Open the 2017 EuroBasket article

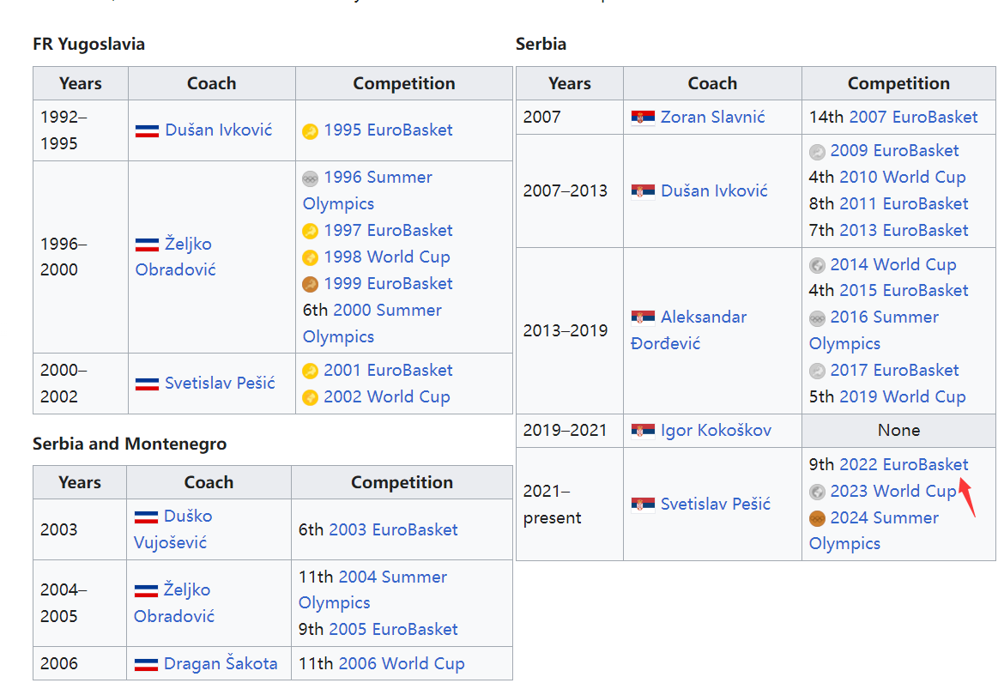(x=894, y=370)
